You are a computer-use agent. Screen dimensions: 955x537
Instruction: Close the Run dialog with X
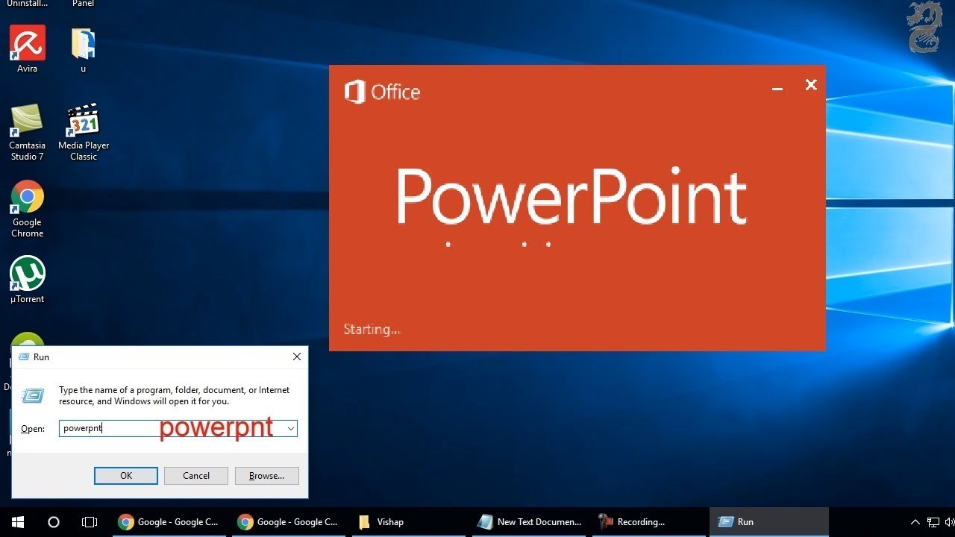point(297,357)
